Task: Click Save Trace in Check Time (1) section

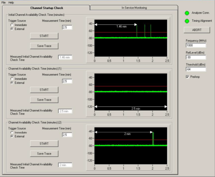Action: (x=44, y=100)
